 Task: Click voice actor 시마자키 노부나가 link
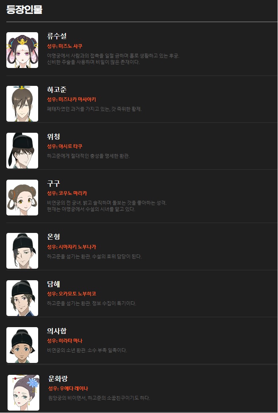click(x=77, y=247)
